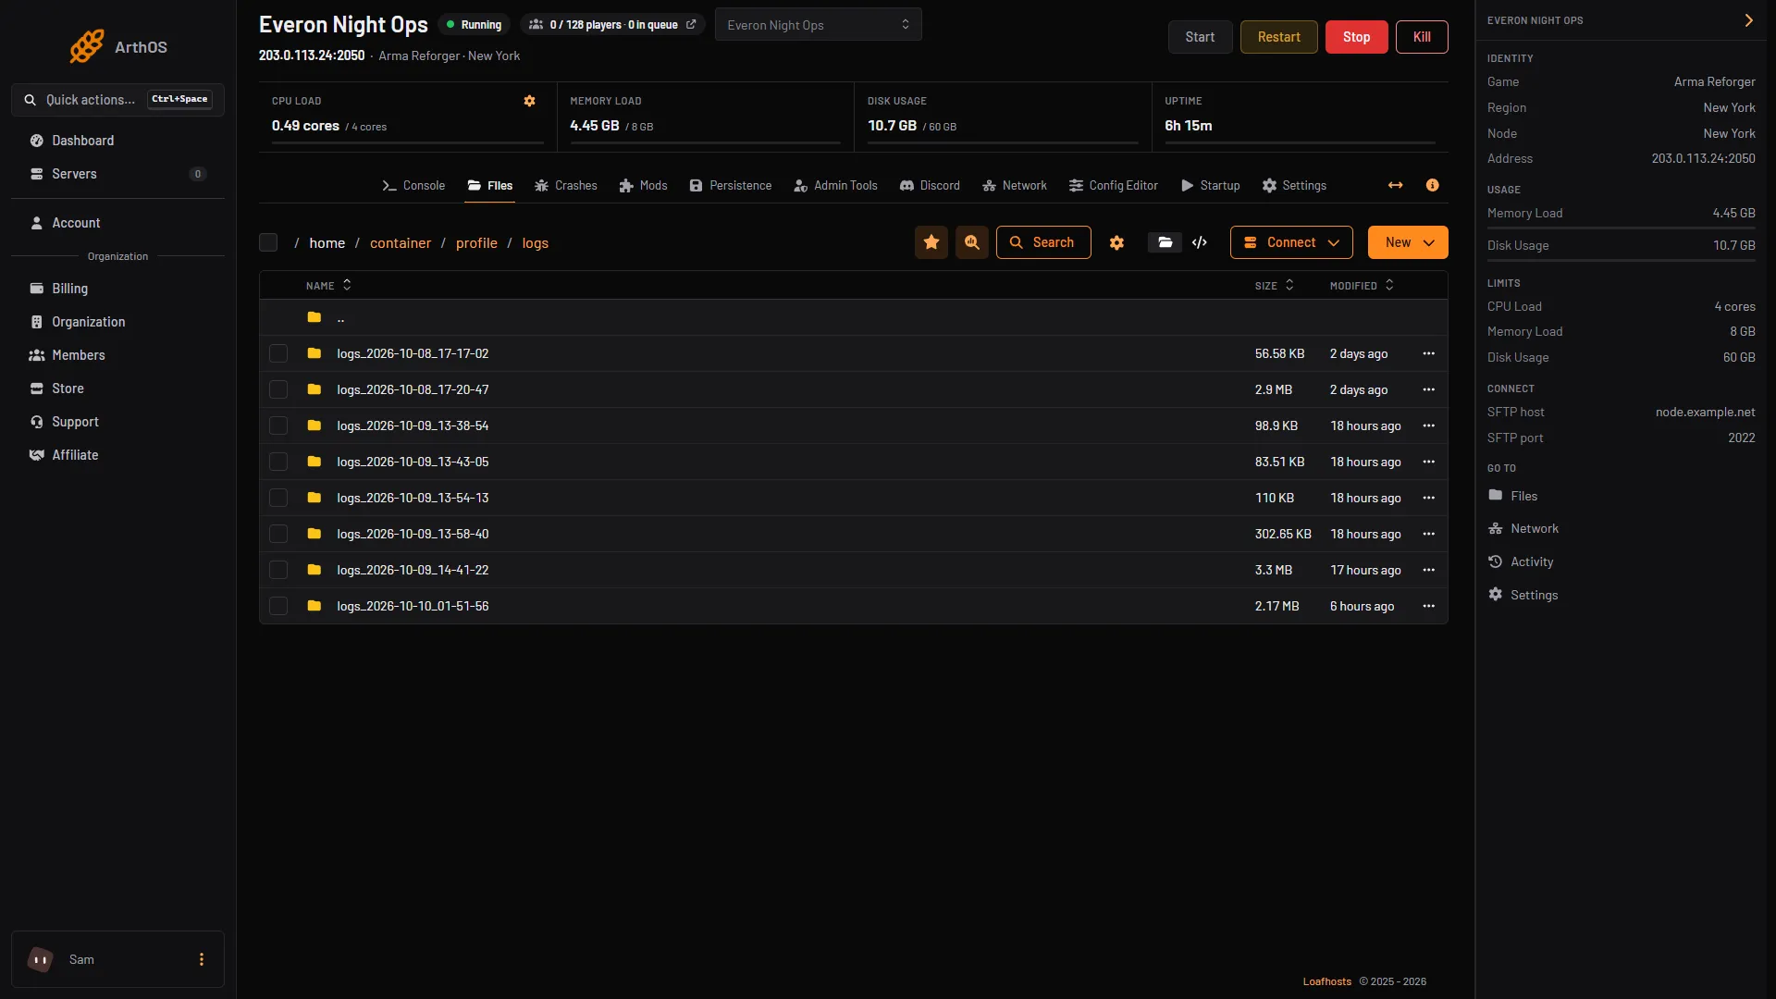Click the Quick actions search field
The image size is (1776, 999).
(117, 100)
